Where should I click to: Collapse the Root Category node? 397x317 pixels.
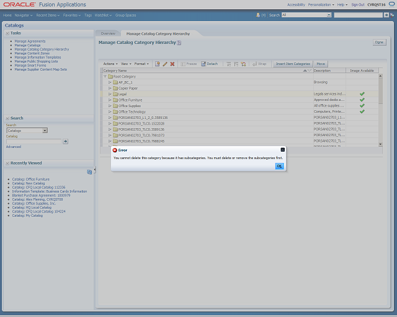click(x=105, y=76)
